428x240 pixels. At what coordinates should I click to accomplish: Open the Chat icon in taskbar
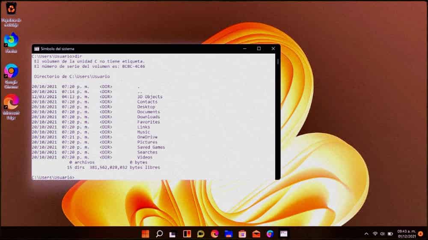coord(201,234)
